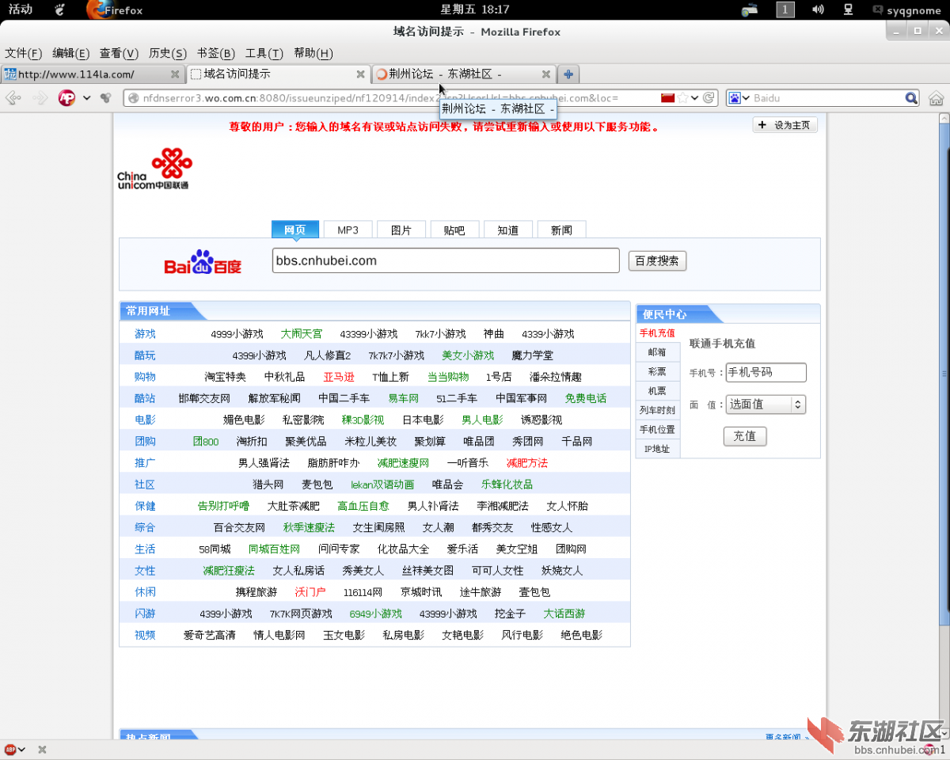
Task: Select IP地址 in 便民中心
Action: 657,449
